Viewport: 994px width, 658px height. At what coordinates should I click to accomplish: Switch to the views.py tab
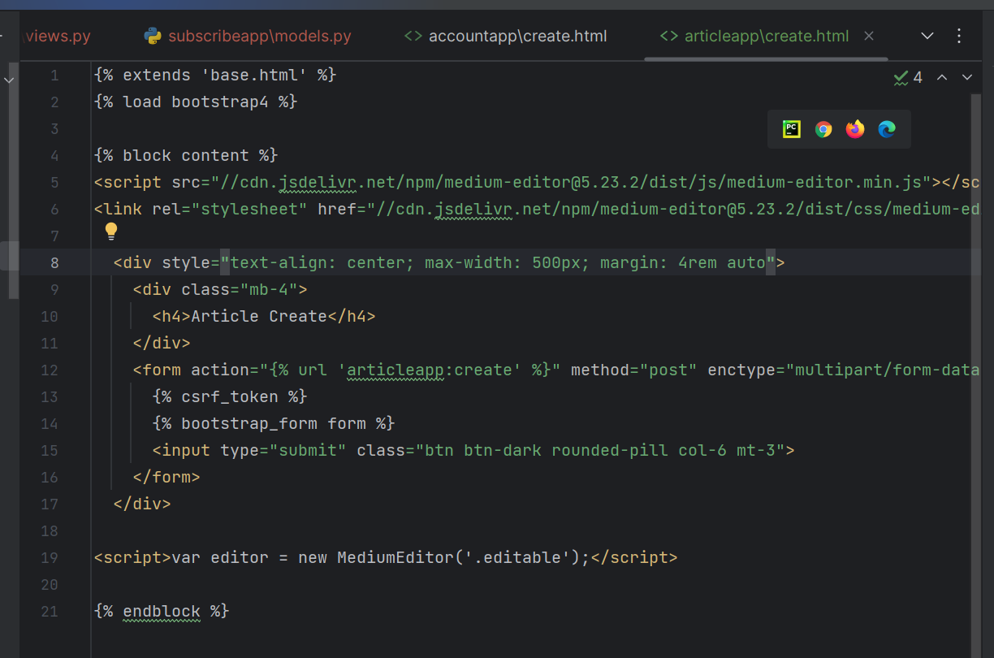pos(57,36)
